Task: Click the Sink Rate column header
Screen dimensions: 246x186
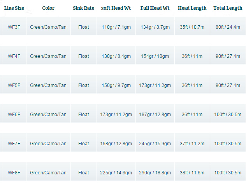Action: tap(83, 8)
